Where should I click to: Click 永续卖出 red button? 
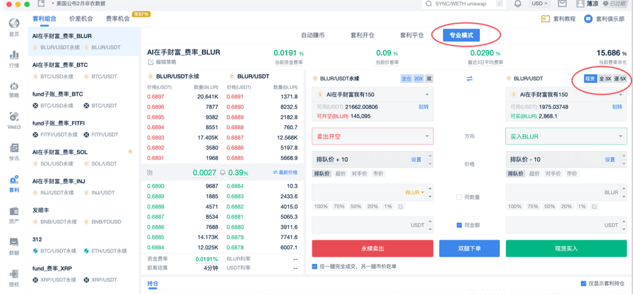pyautogui.click(x=373, y=249)
